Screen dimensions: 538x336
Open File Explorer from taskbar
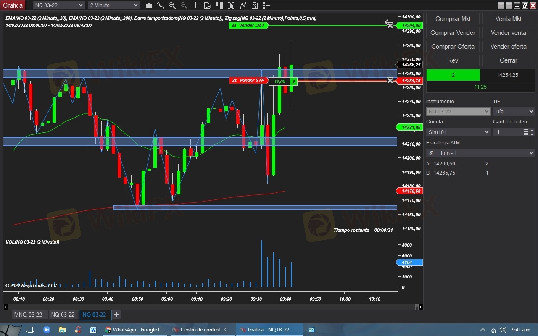(62, 330)
